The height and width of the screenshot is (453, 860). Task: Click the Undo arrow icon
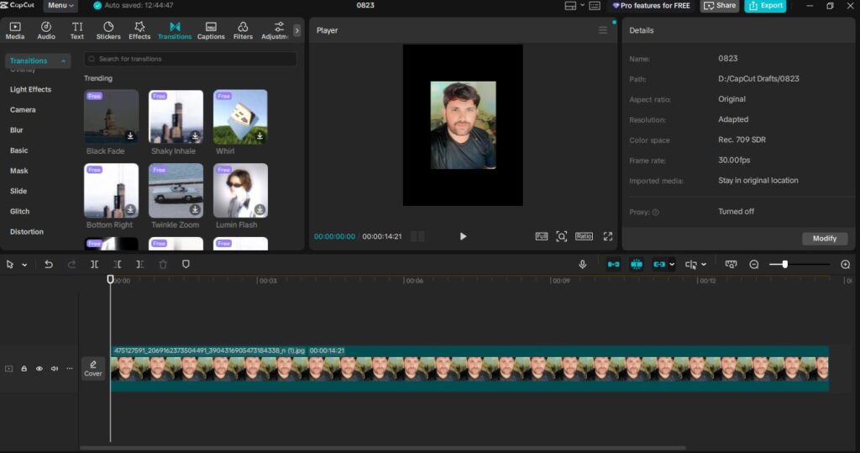point(49,264)
